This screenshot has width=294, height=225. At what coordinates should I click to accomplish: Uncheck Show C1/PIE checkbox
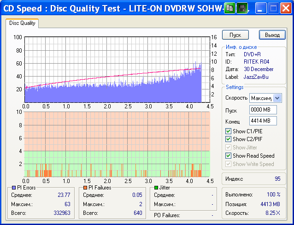(228, 131)
